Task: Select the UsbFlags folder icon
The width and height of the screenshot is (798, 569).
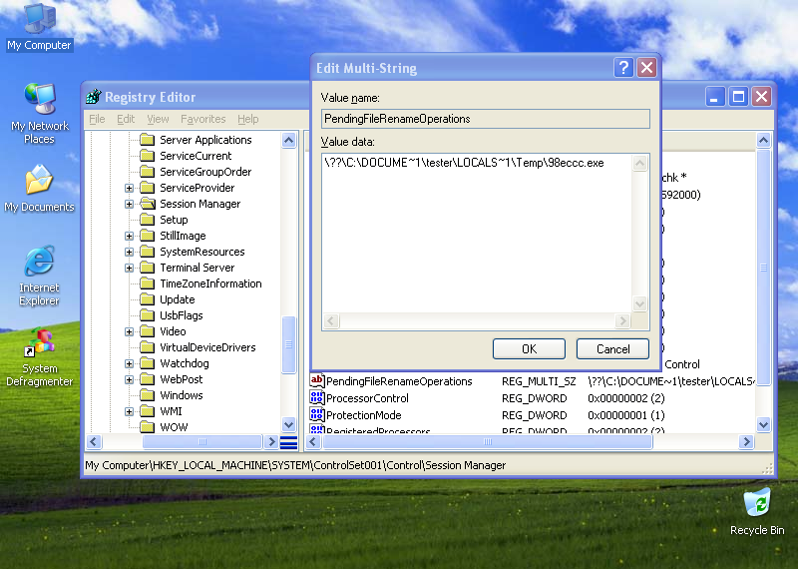Action: point(147,314)
